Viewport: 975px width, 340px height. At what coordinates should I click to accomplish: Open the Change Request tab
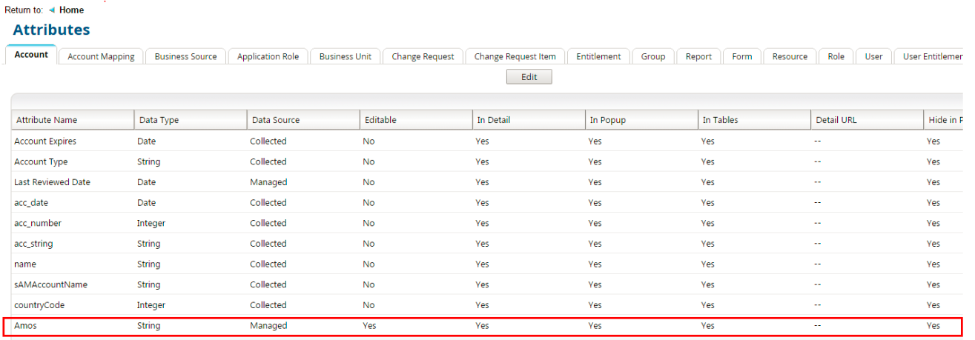click(423, 56)
